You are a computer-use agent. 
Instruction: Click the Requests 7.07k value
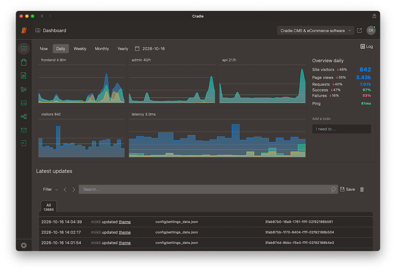point(365,84)
